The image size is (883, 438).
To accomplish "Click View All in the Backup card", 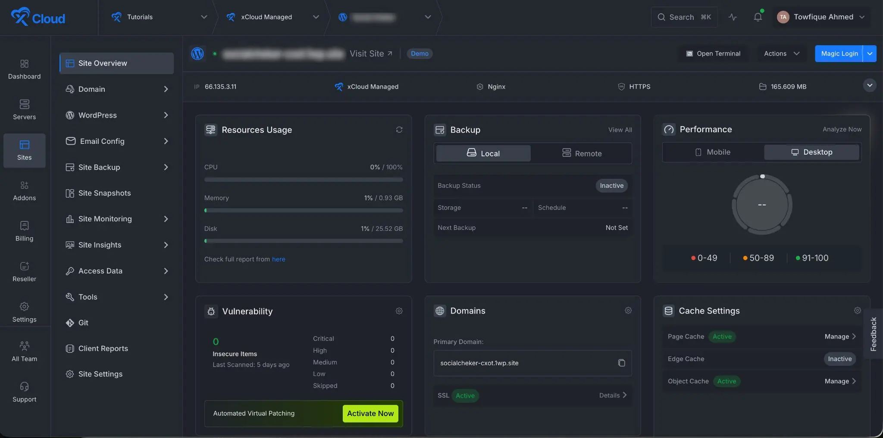I will pyautogui.click(x=620, y=130).
